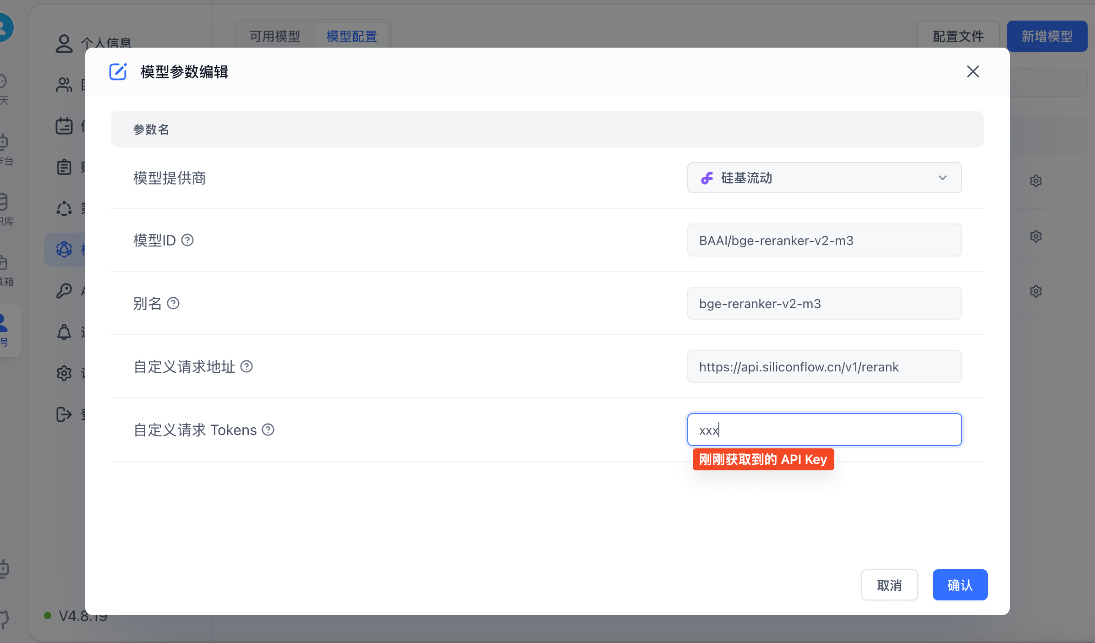The image size is (1095, 643).
Task: Click the 自定义请求 Tokens input field
Action: click(824, 430)
